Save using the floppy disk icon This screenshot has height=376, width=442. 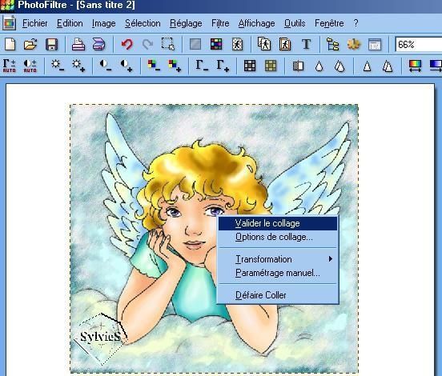click(x=51, y=45)
